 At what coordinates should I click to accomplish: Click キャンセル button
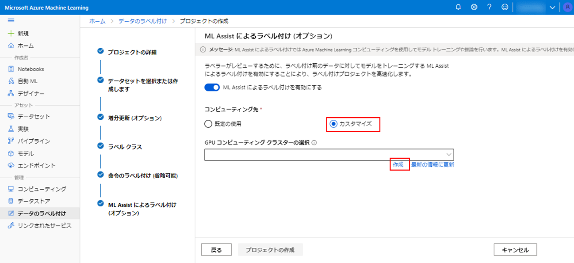click(x=515, y=250)
